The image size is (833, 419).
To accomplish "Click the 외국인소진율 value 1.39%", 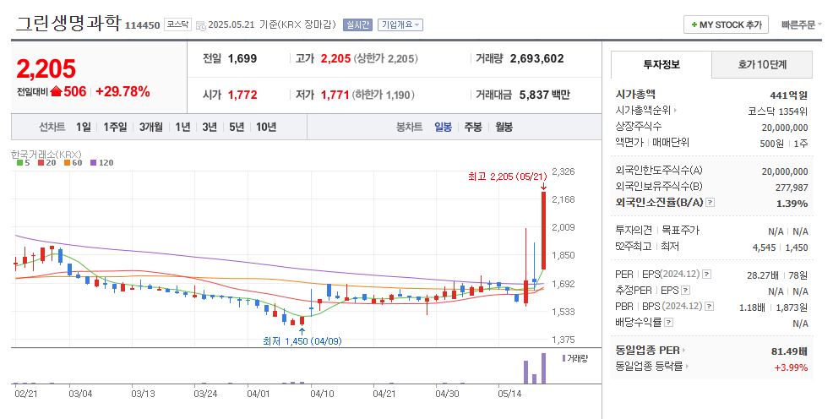I will [x=792, y=204].
